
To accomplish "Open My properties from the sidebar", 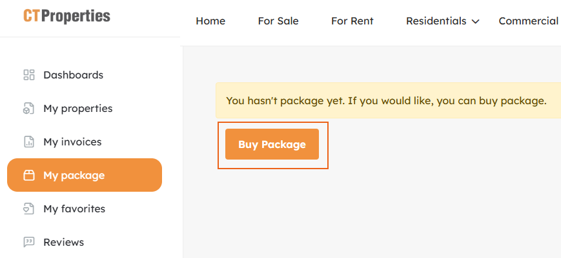I will click(x=77, y=109).
